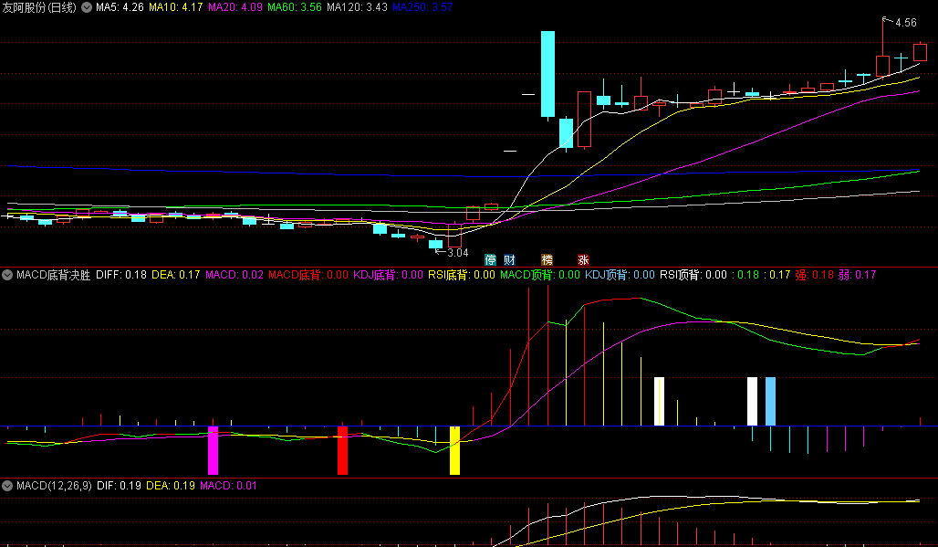Select the magenta MACD: 0.01 value
Screen dimensions: 938x547
(x=228, y=485)
